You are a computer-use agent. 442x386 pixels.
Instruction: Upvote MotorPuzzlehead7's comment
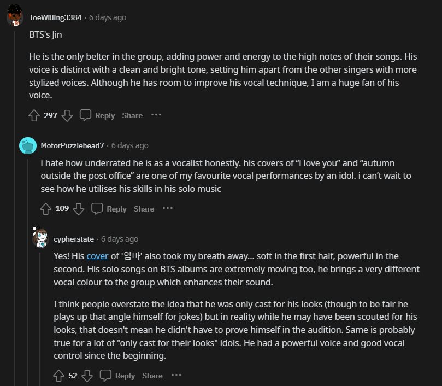click(x=46, y=209)
